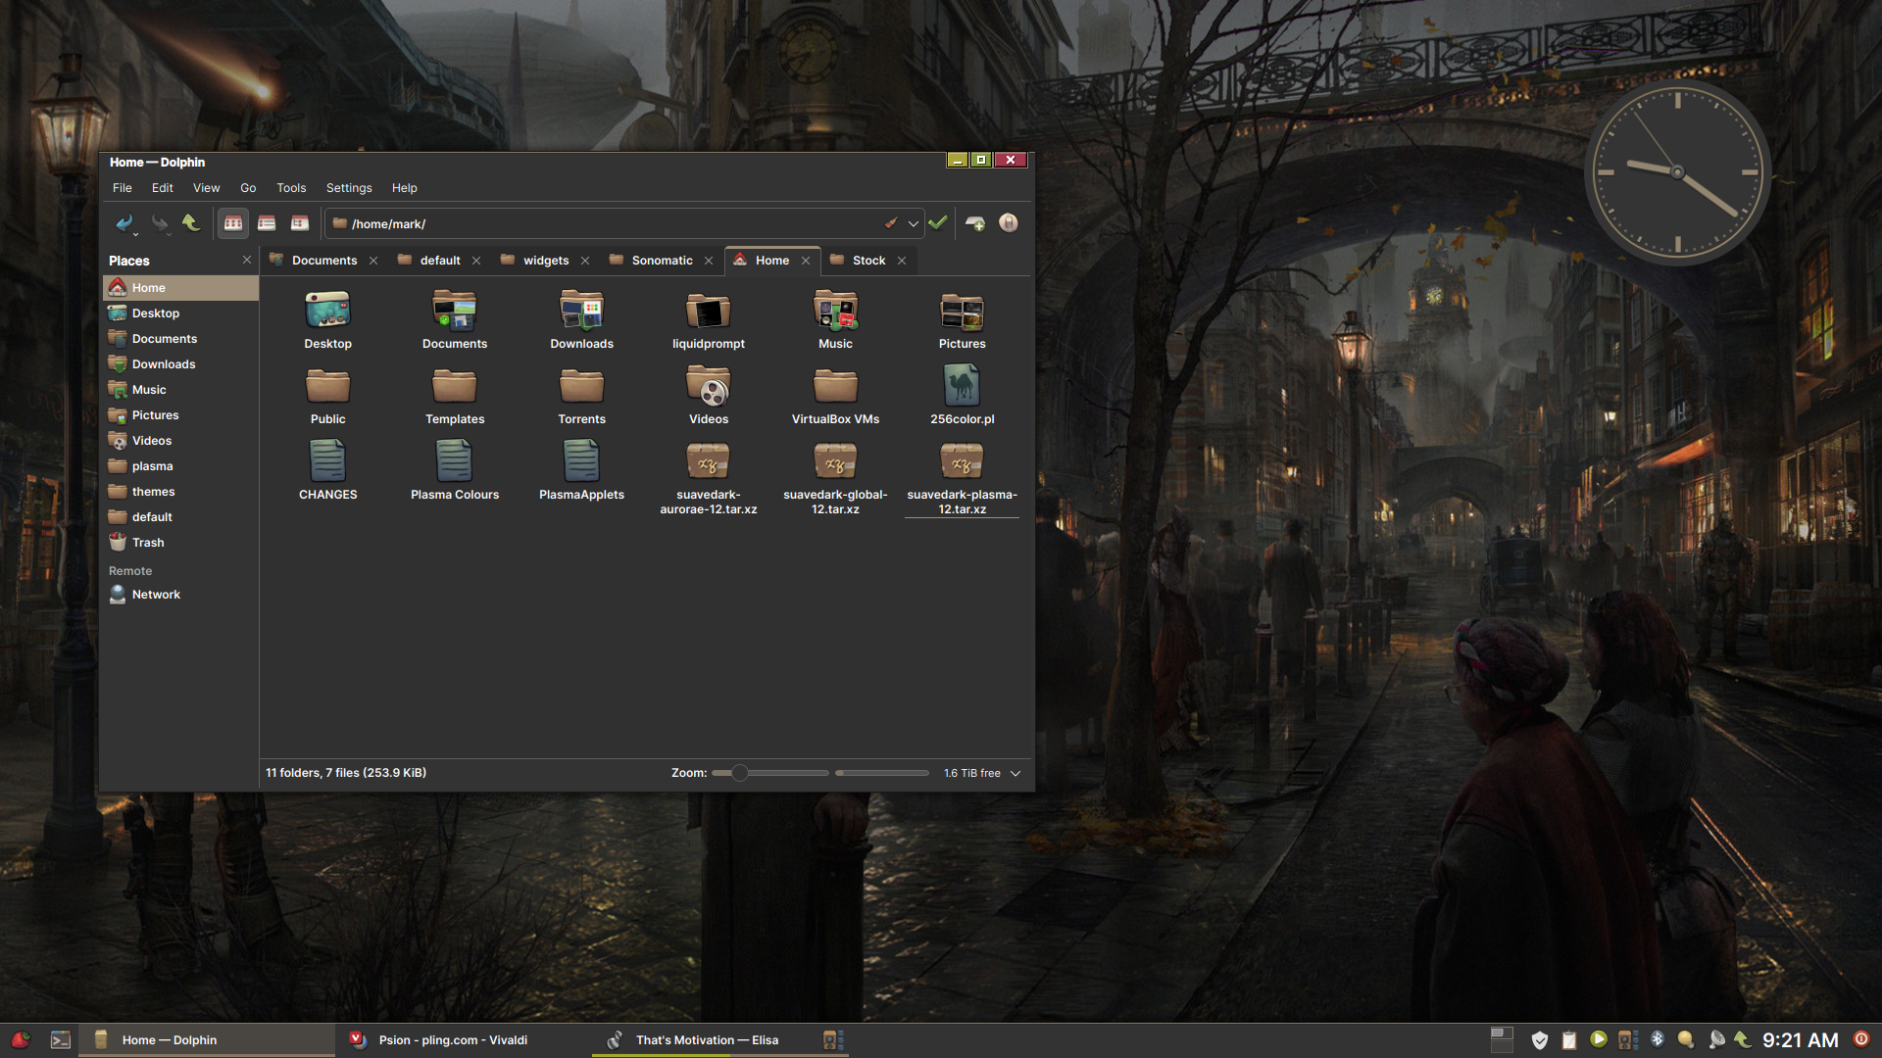Close the Stock tab
This screenshot has height=1058, width=1882.
coord(902,261)
